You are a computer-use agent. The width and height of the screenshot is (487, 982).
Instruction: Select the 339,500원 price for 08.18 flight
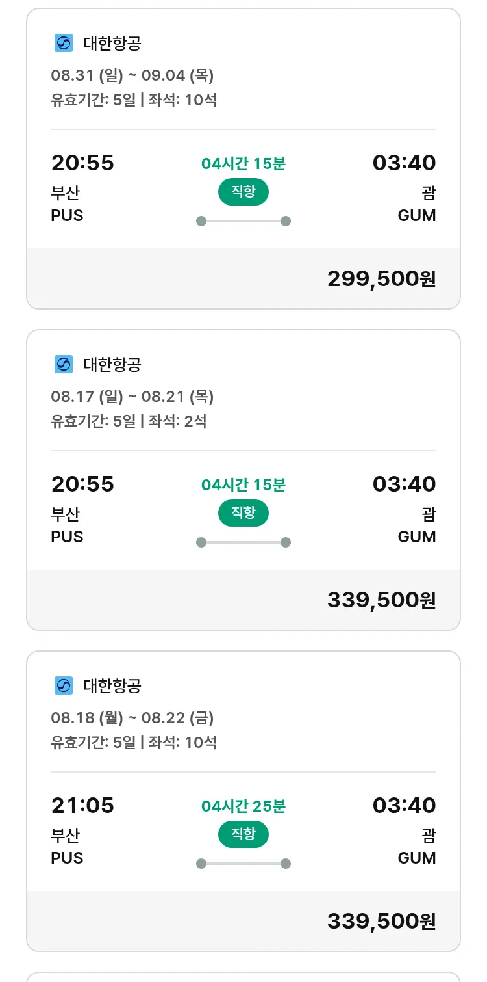(381, 921)
